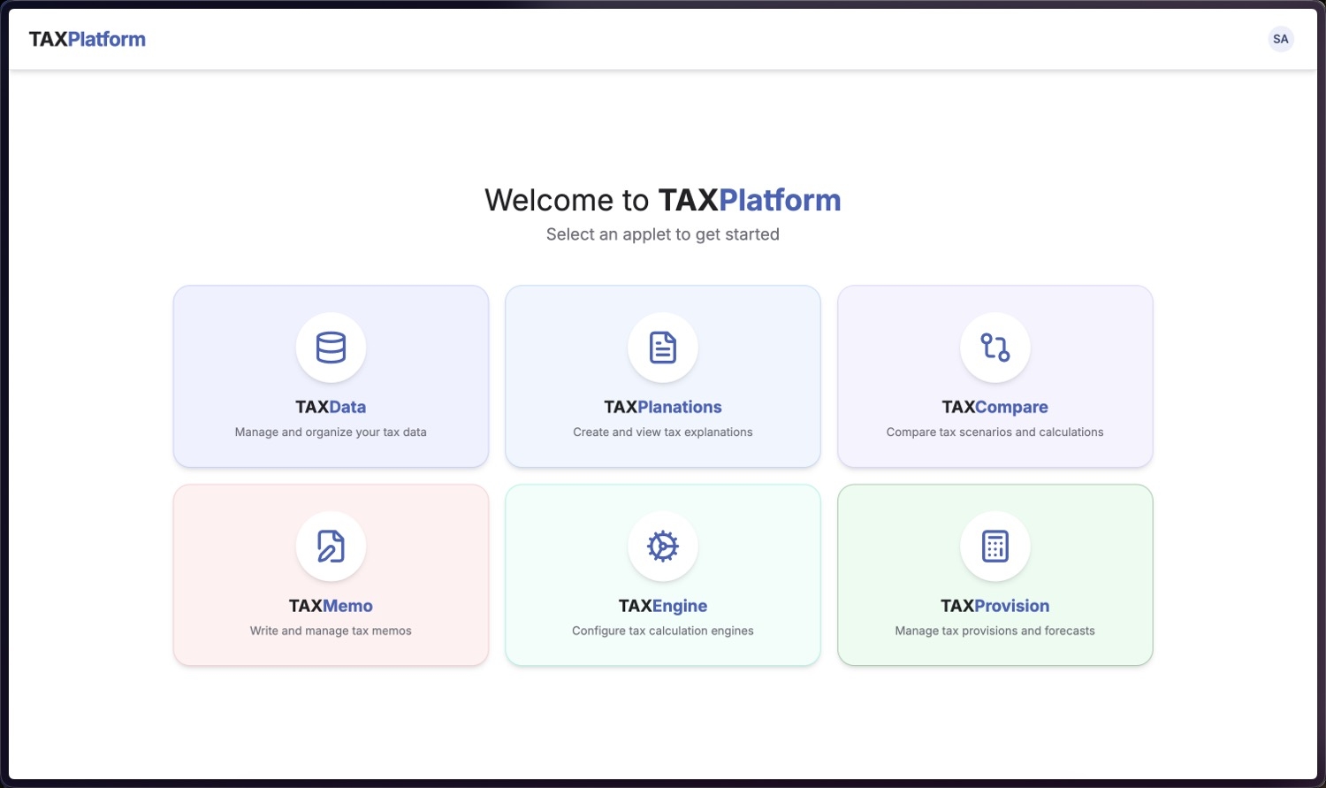Click the TAXData database icon
Image resolution: width=1326 pixels, height=788 pixels.
331,348
